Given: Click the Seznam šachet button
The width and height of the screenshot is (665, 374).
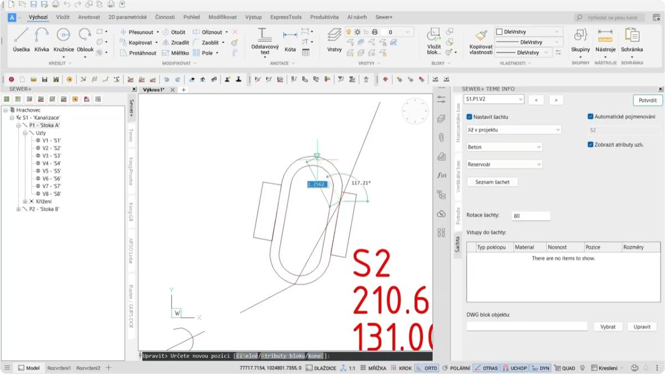Looking at the screenshot, I should coord(492,182).
